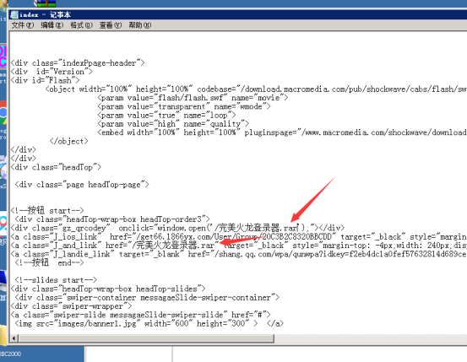Click the J_ios_link anchor line
The image size is (467, 362).
tap(239, 237)
